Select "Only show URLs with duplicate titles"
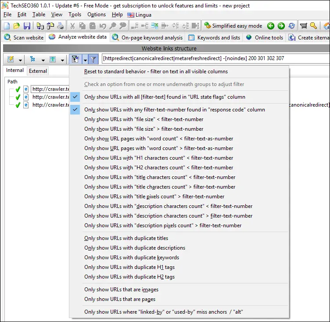This screenshot has width=330, height=322. point(126,238)
